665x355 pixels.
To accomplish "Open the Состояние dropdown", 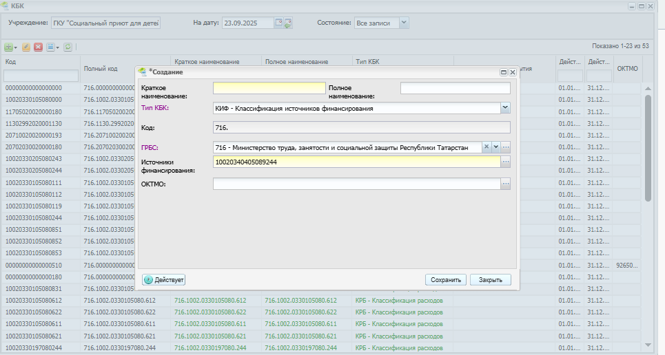I will point(405,23).
